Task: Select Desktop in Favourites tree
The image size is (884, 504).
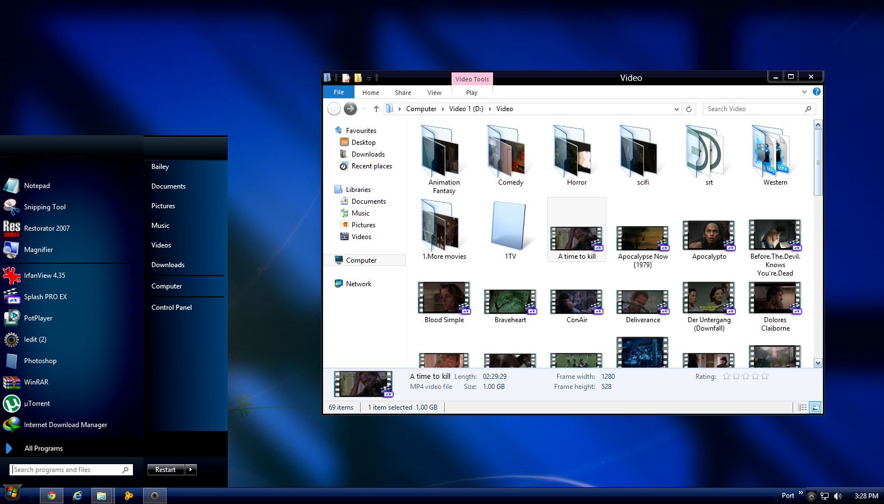Action: pos(363,143)
